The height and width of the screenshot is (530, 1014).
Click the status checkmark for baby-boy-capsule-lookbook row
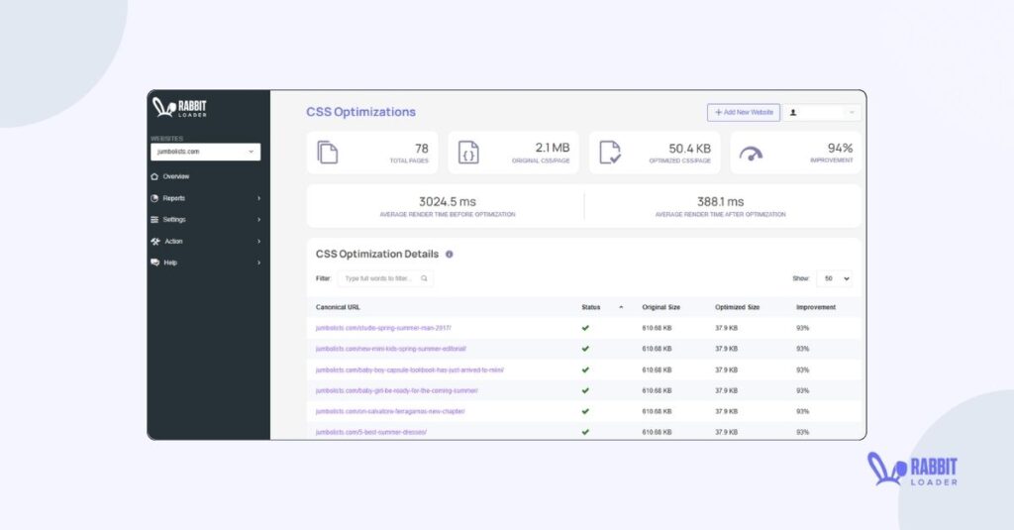(585, 371)
